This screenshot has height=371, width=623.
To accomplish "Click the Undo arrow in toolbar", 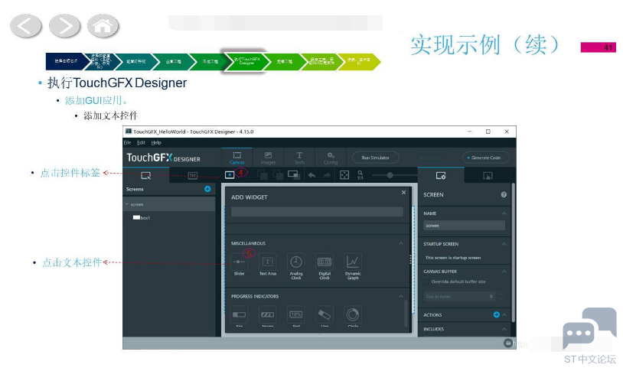I will (x=312, y=175).
